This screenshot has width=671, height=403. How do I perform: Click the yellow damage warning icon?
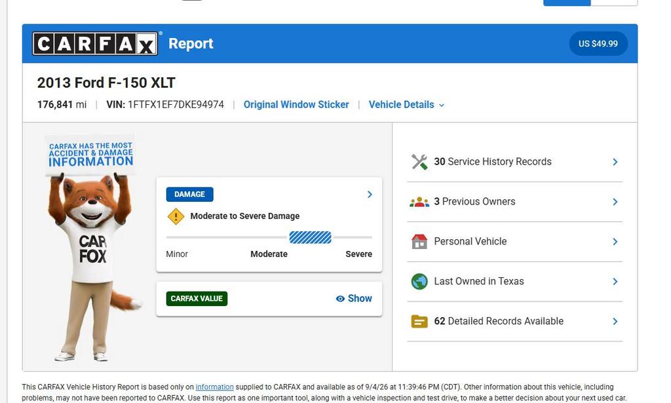point(176,216)
